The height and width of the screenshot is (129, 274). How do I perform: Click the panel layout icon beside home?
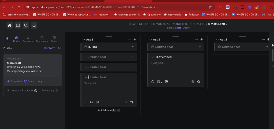point(18,25)
